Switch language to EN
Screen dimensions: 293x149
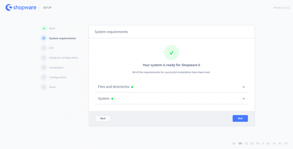point(240,144)
